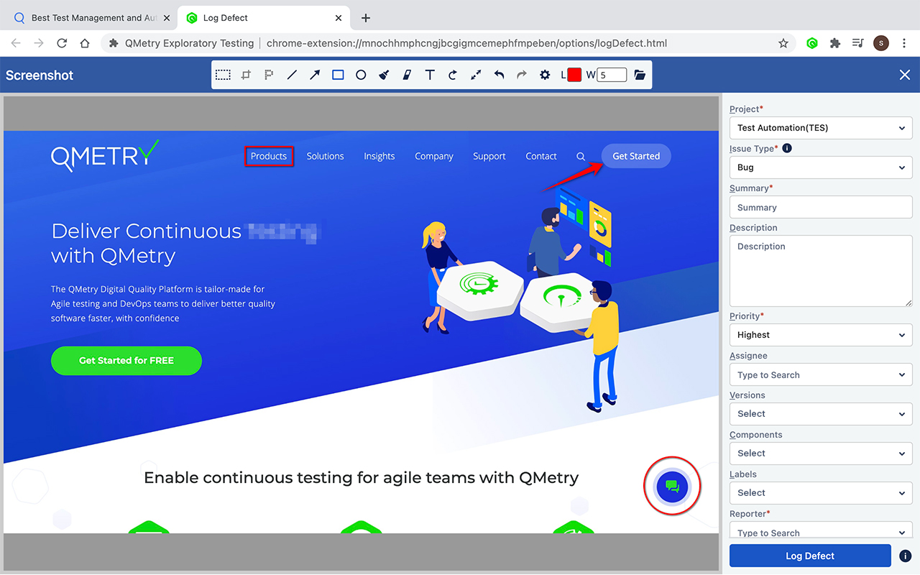The height and width of the screenshot is (575, 920).
Task: Select the rectangle shape tool
Action: (x=338, y=75)
